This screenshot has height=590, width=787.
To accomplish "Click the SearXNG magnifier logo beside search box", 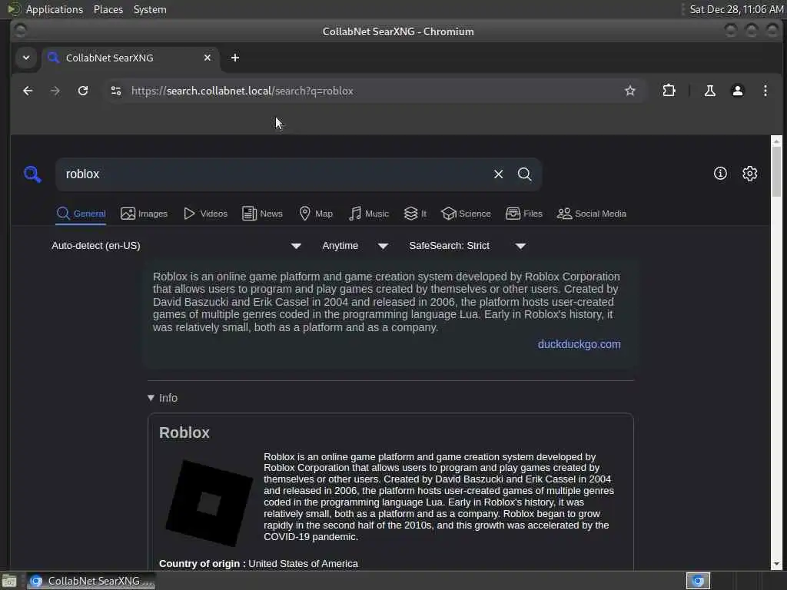I will pyautogui.click(x=32, y=174).
